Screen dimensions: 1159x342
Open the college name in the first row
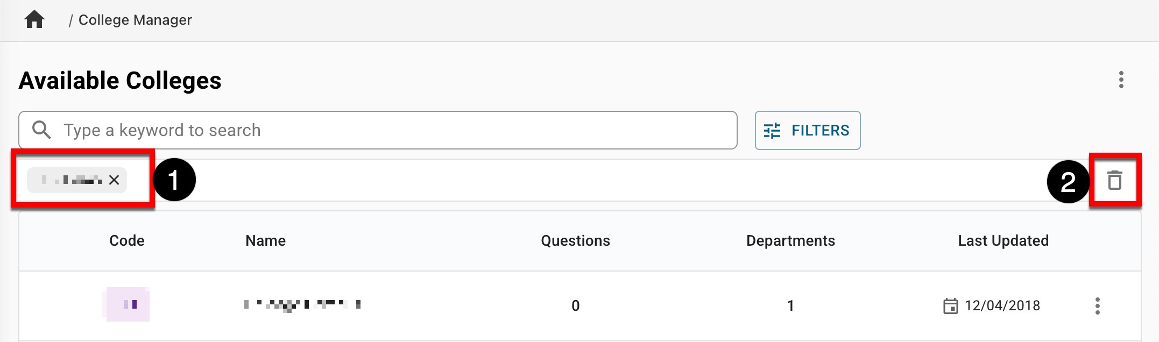pyautogui.click(x=302, y=305)
